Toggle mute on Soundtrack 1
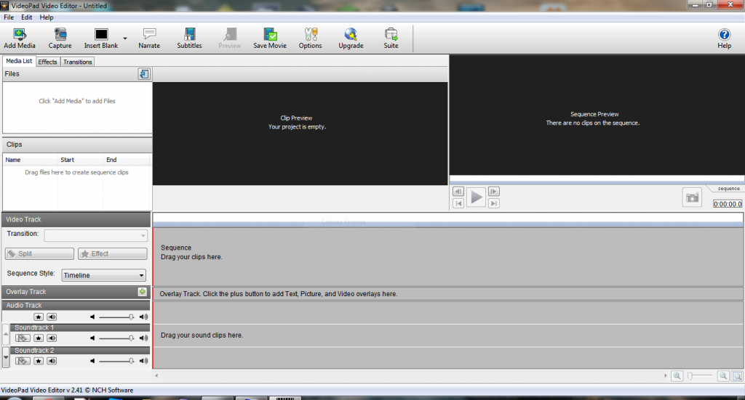 [x=52, y=338]
